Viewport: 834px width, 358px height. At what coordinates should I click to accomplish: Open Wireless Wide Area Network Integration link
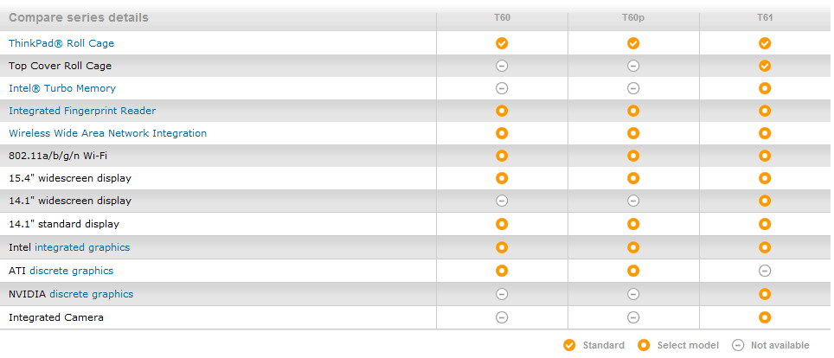coord(107,133)
